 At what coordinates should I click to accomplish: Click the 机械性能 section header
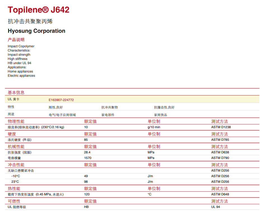(x=16, y=147)
